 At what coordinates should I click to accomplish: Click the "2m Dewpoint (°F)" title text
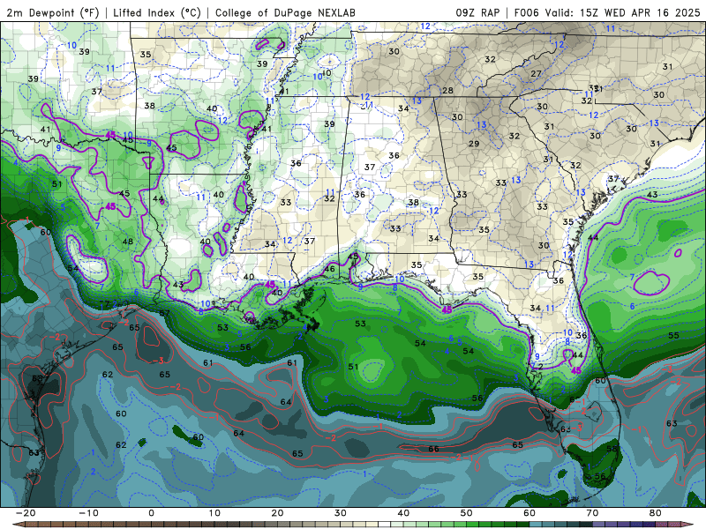click(x=53, y=12)
